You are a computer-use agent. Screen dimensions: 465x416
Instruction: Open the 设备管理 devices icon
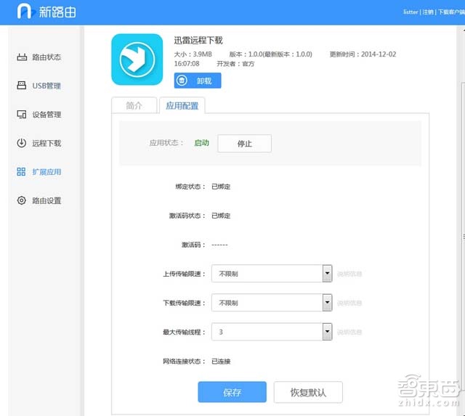(22, 114)
